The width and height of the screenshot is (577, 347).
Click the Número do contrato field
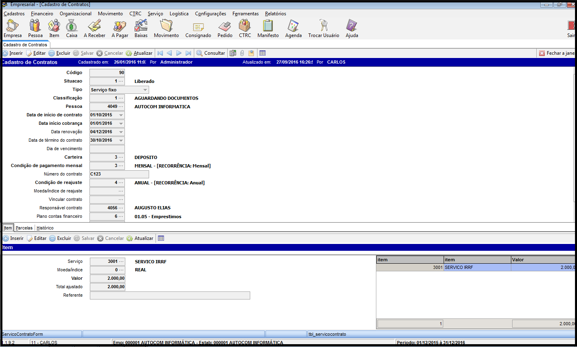(x=119, y=174)
